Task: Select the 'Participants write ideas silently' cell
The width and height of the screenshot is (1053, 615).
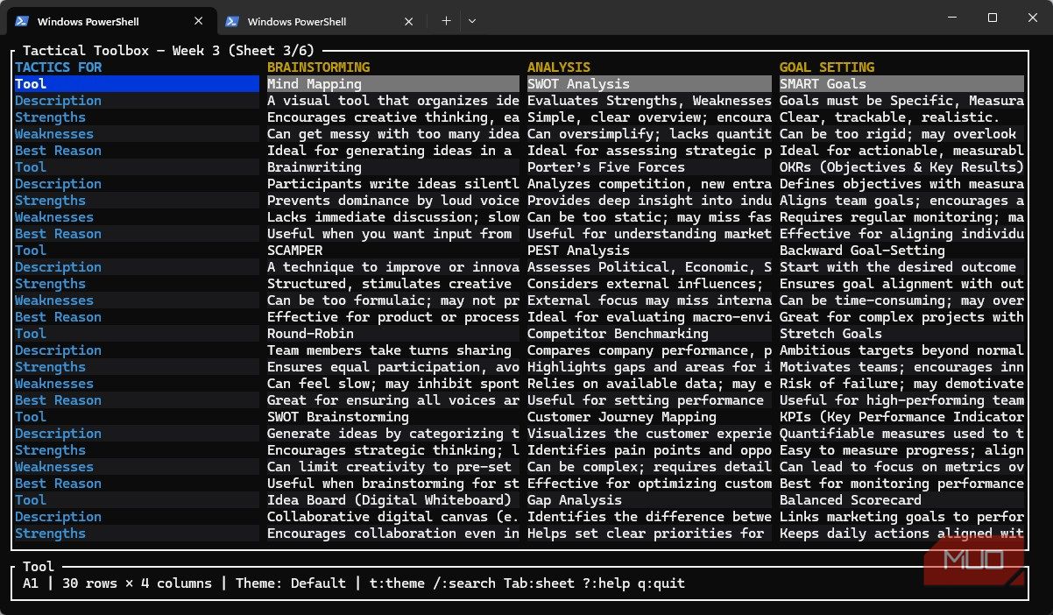Action: [393, 184]
